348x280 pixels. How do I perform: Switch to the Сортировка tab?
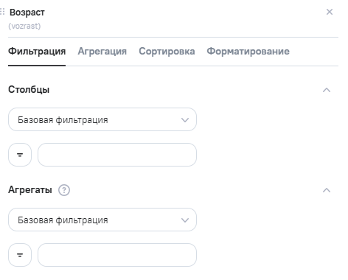tap(167, 52)
